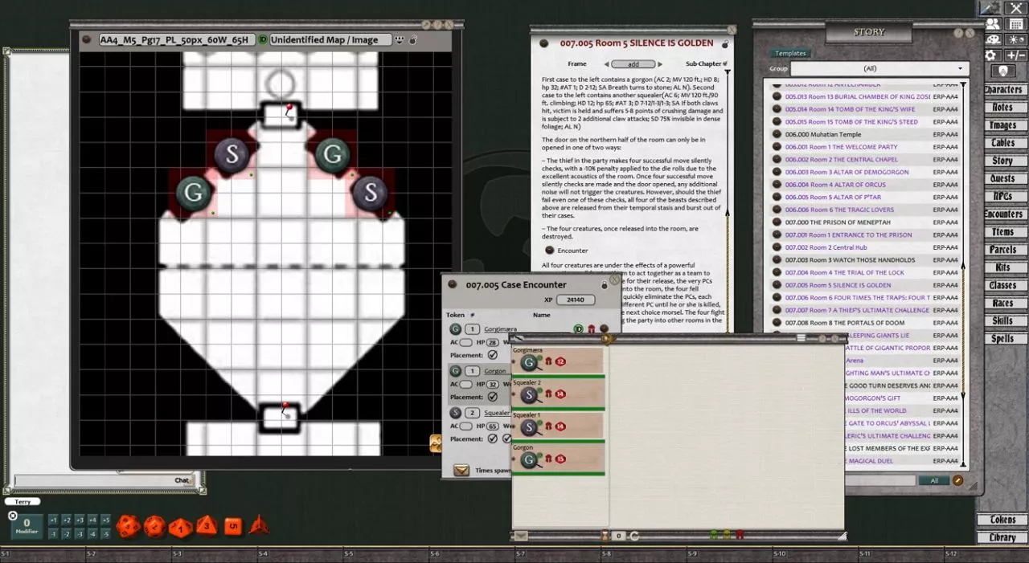Image resolution: width=1029 pixels, height=563 pixels.
Task: Click the d6 cube die
Action: [232, 527]
